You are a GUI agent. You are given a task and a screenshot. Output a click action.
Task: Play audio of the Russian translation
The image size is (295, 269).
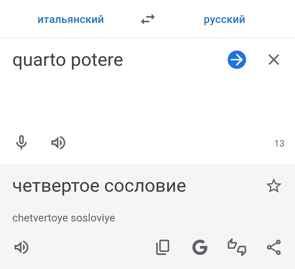coord(21,247)
